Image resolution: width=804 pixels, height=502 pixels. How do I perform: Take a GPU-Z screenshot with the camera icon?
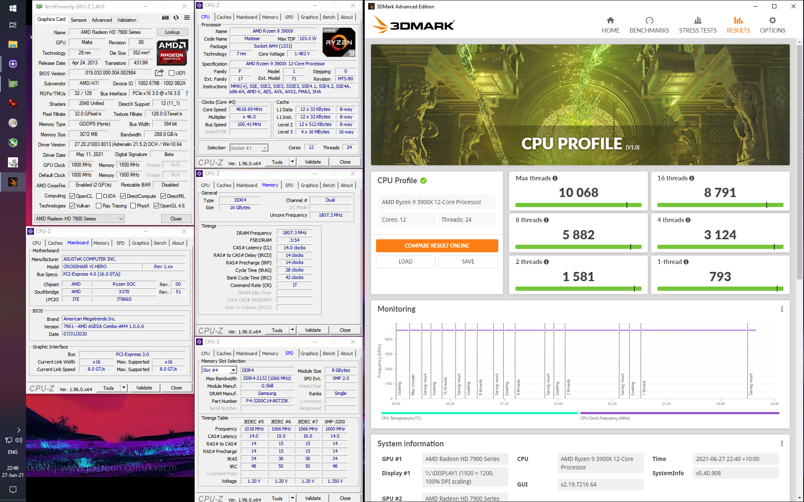coord(165,18)
